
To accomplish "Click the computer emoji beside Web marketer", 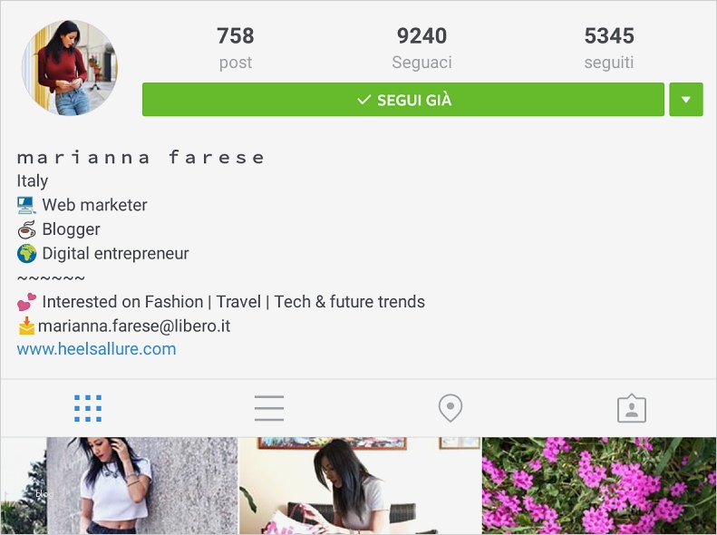I will click(26, 205).
